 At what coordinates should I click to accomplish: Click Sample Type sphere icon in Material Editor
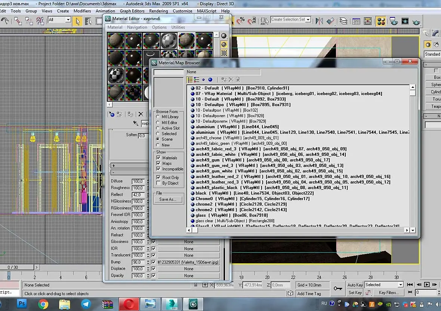224,36
